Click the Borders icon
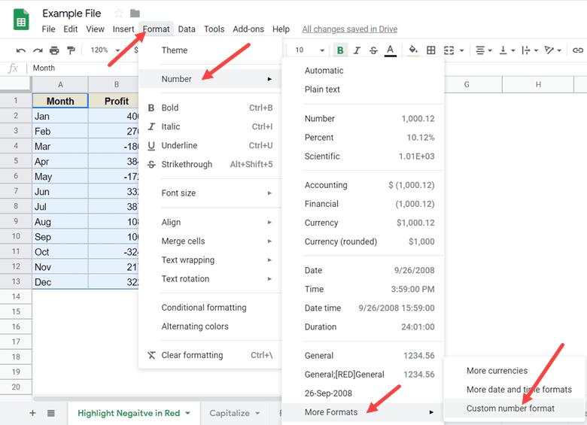The height and width of the screenshot is (425, 587). [x=431, y=50]
